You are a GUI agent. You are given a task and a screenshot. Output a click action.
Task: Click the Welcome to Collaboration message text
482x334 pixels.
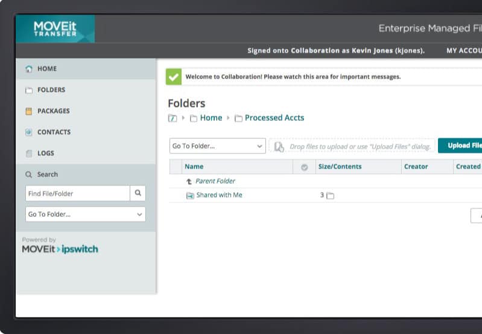point(293,77)
